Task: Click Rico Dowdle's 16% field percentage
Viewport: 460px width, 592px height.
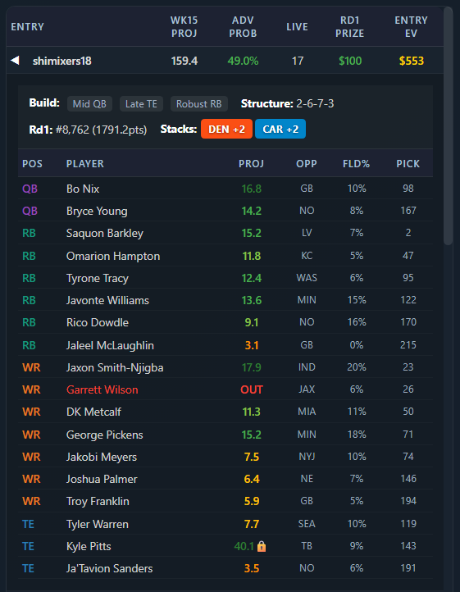Action: coord(357,322)
